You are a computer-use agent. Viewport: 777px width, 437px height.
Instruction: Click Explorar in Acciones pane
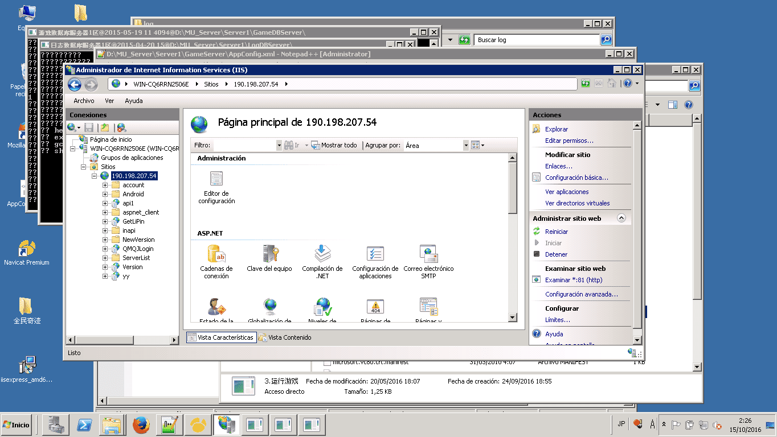point(557,129)
